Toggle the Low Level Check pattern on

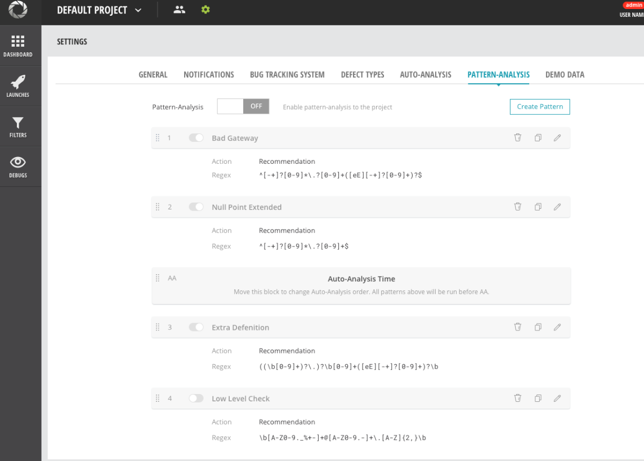[x=196, y=398]
